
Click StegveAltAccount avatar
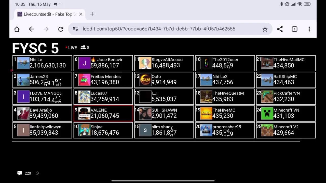145,63
